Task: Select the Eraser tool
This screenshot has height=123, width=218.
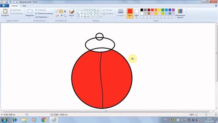Action: click(57, 16)
